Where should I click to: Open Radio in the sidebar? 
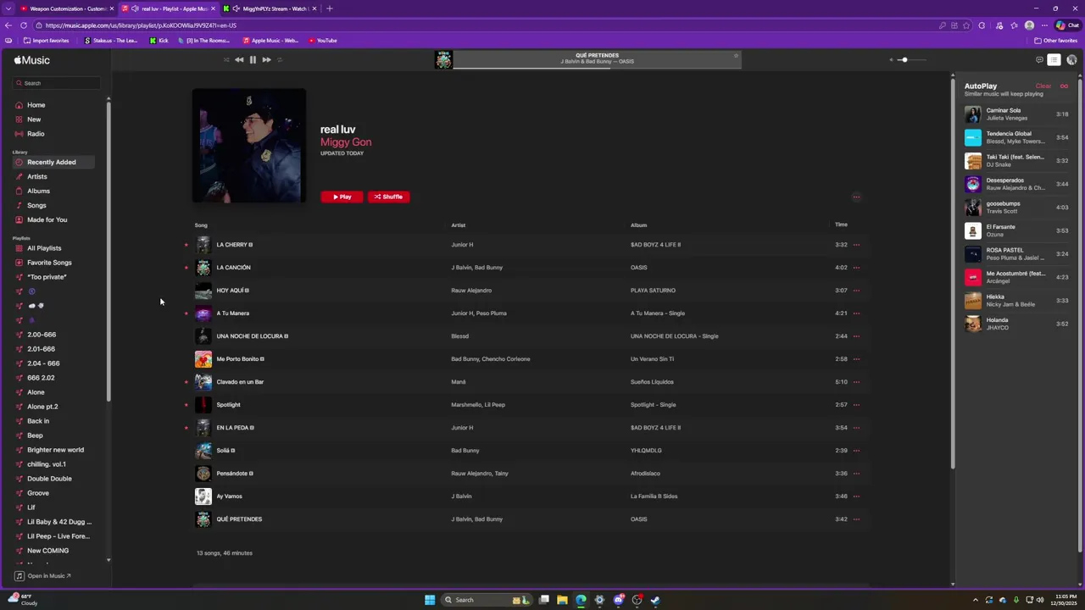[36, 134]
